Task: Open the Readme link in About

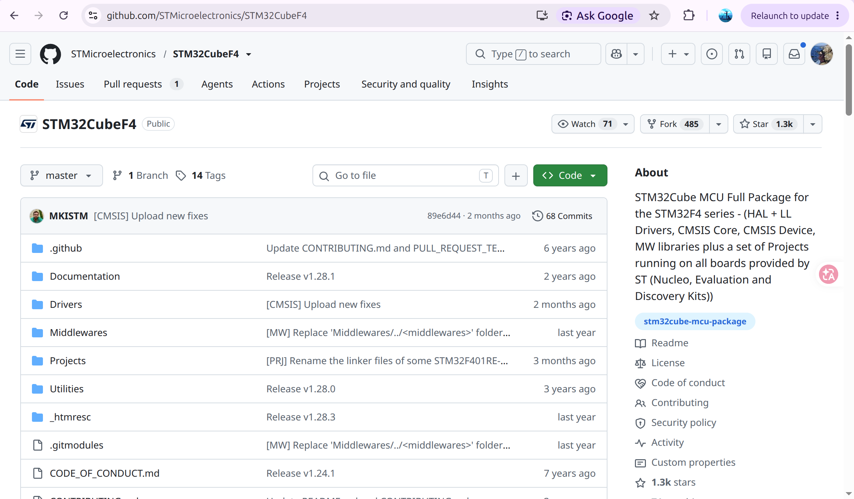Action: 670,343
